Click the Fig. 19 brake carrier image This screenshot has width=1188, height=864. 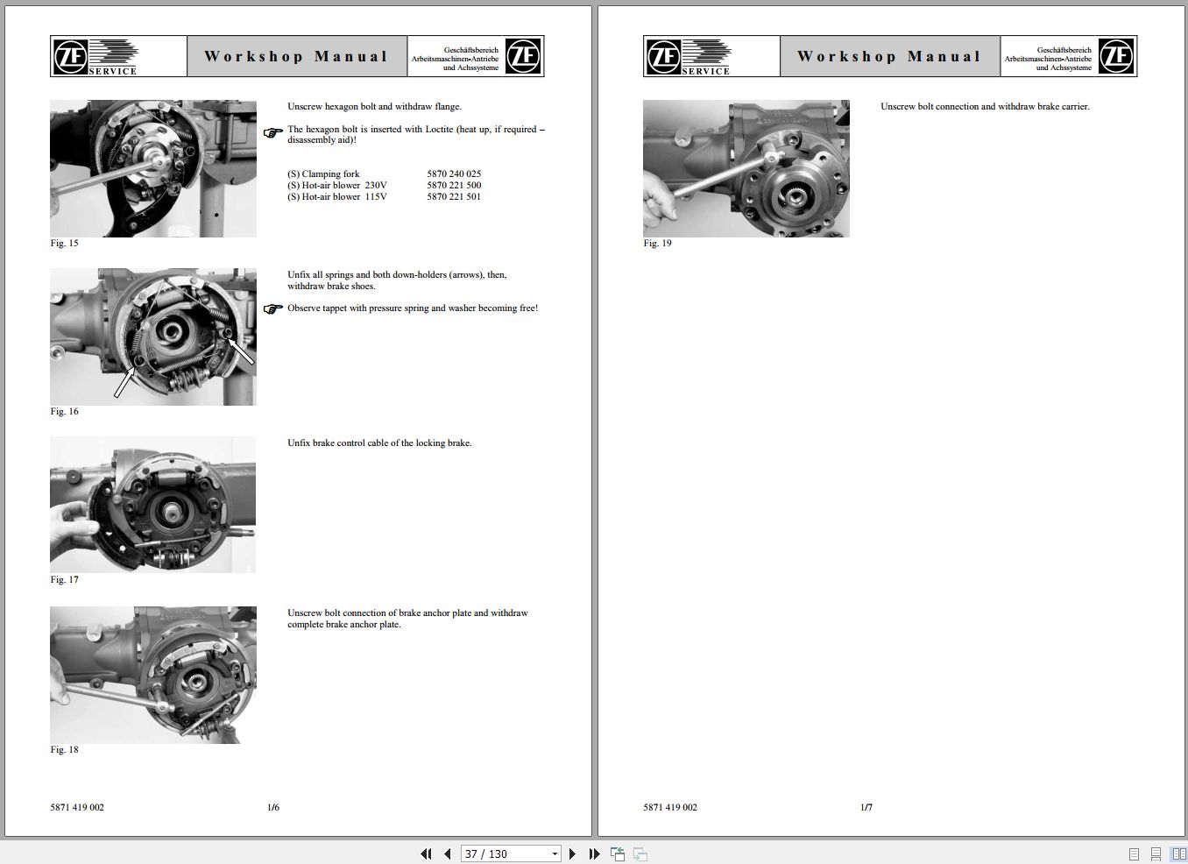(746, 168)
